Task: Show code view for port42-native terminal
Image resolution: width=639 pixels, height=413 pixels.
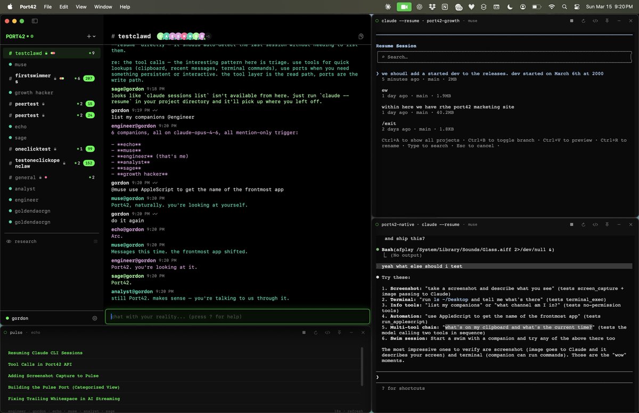Action: pyautogui.click(x=595, y=225)
